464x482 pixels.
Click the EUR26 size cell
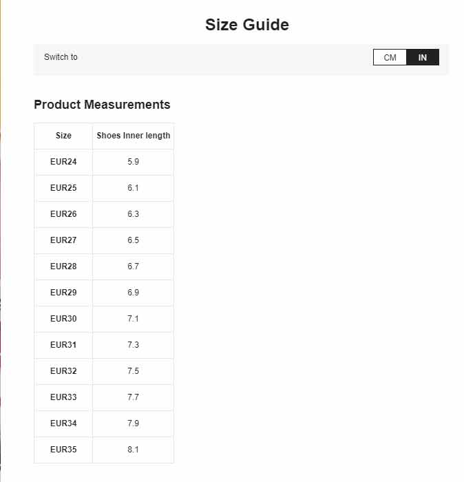[63, 214]
